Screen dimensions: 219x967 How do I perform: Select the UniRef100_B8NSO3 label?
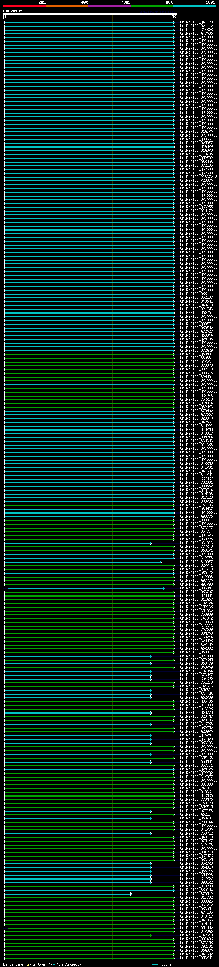coord(196,634)
